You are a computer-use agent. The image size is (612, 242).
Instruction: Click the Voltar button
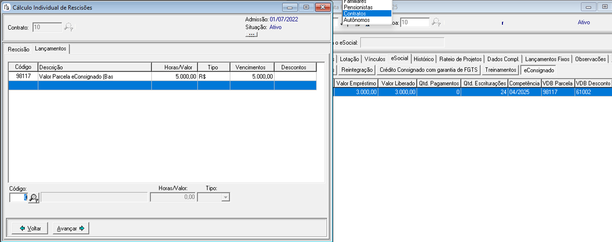pyautogui.click(x=30, y=228)
